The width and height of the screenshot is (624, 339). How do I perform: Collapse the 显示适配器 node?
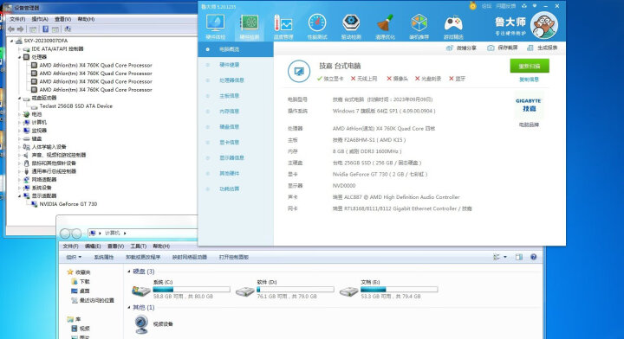pyautogui.click(x=19, y=196)
